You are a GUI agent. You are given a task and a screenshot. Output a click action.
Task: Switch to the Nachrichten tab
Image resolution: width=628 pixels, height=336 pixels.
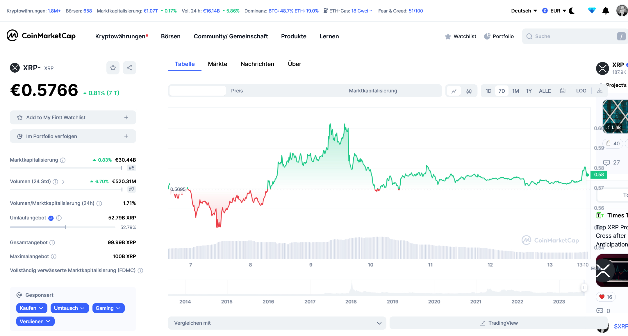[x=257, y=64]
